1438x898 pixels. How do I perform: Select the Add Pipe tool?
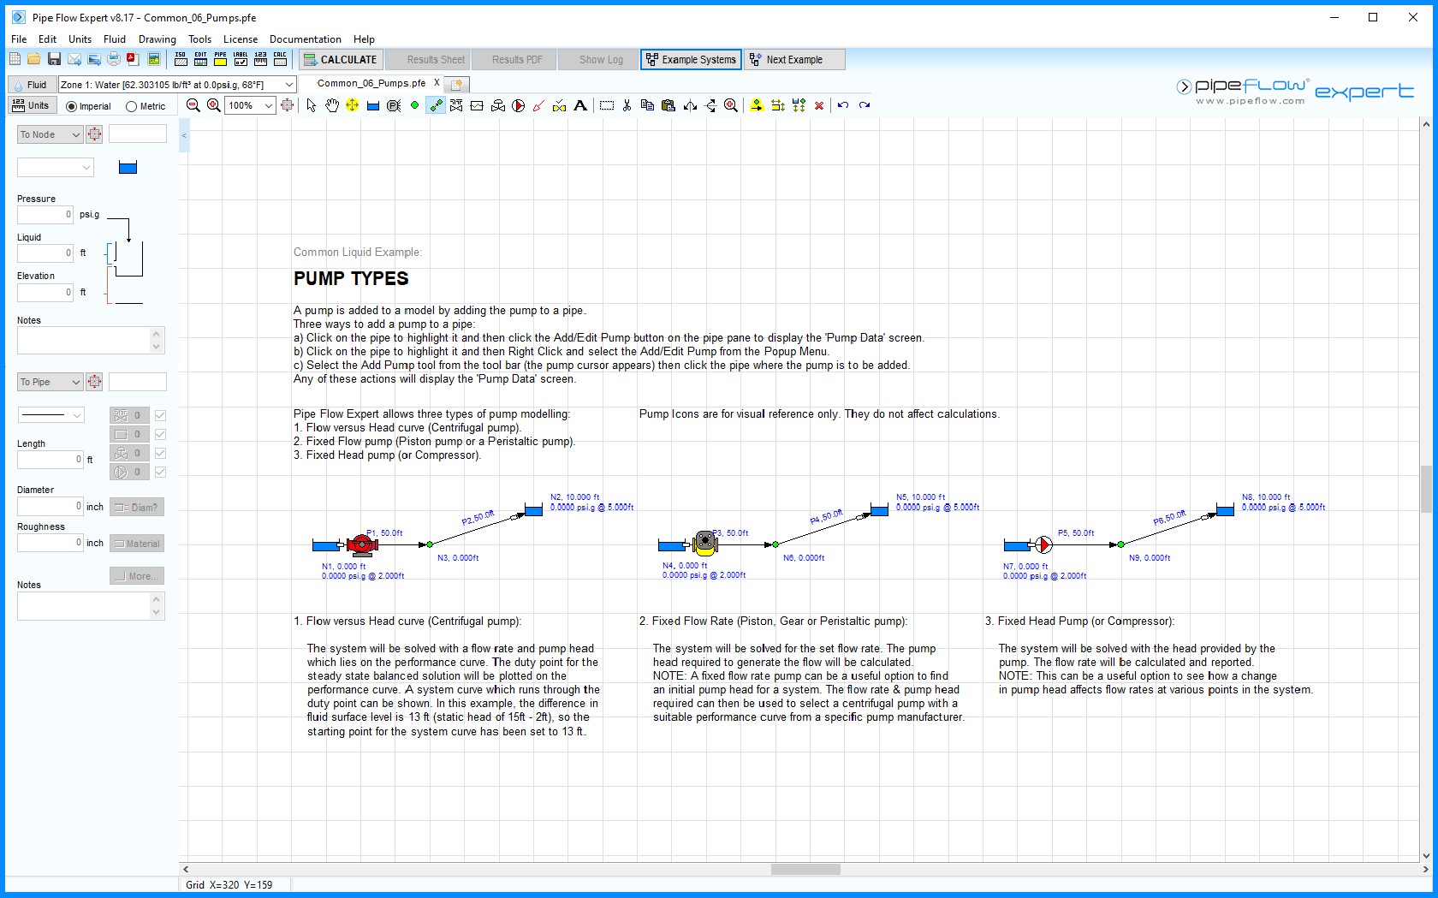tap(436, 105)
